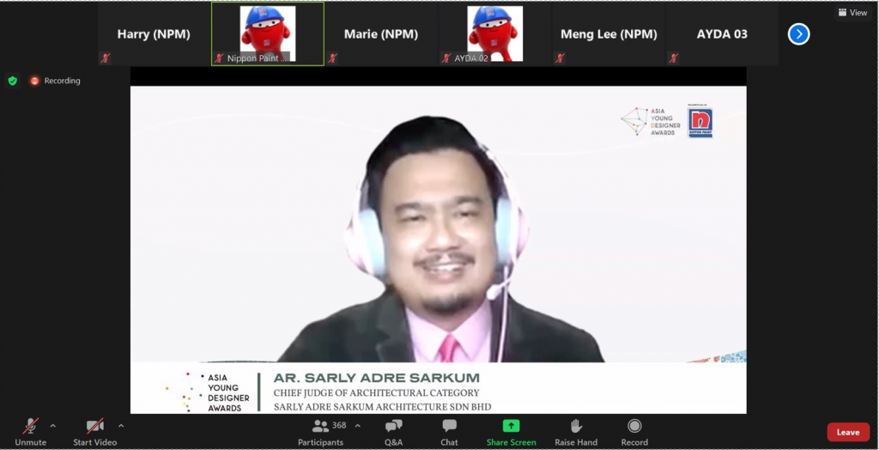
Task: Expand the arrow next to Participants
Action: pyautogui.click(x=358, y=425)
